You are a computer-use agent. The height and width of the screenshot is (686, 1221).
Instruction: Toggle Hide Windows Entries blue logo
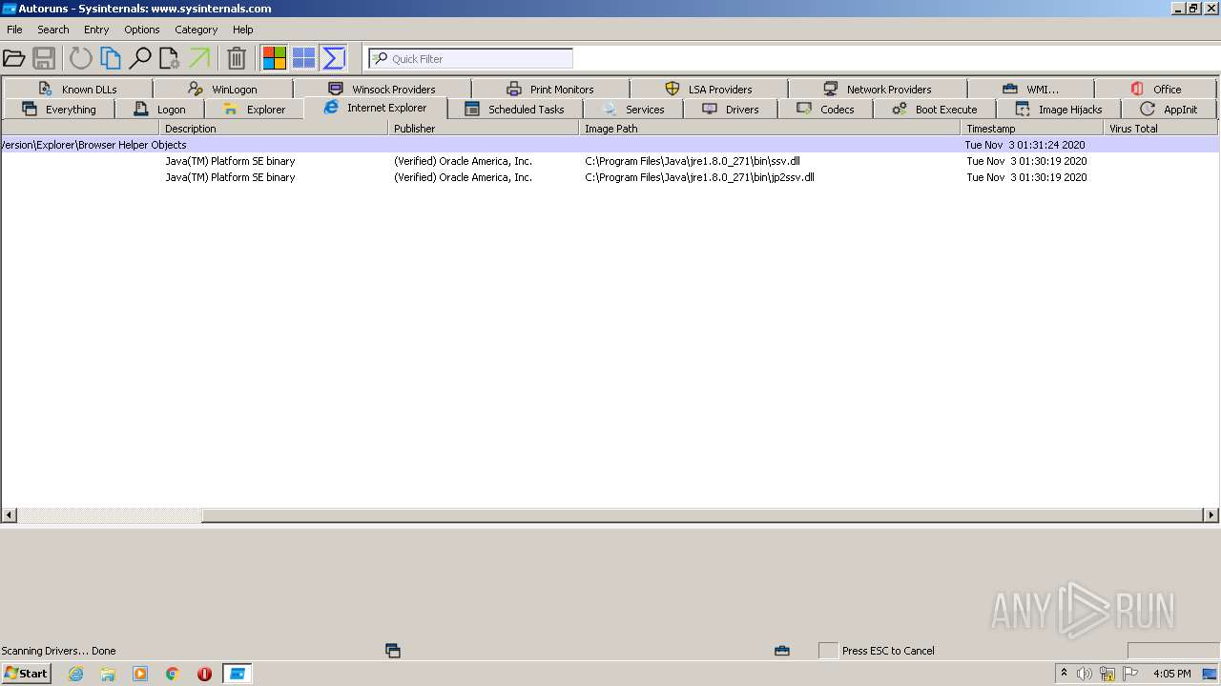pos(303,58)
